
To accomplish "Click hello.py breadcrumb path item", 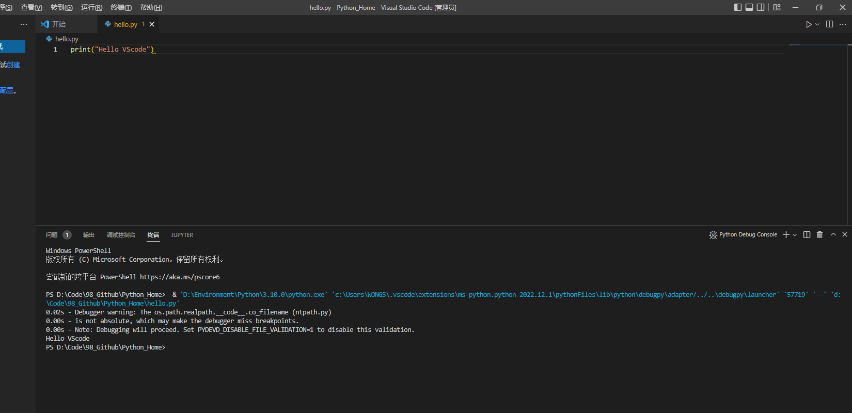I will pyautogui.click(x=67, y=39).
